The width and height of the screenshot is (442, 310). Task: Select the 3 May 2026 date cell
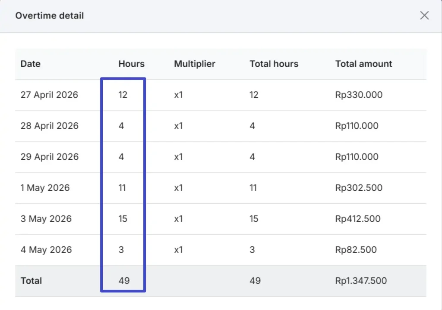pos(46,219)
